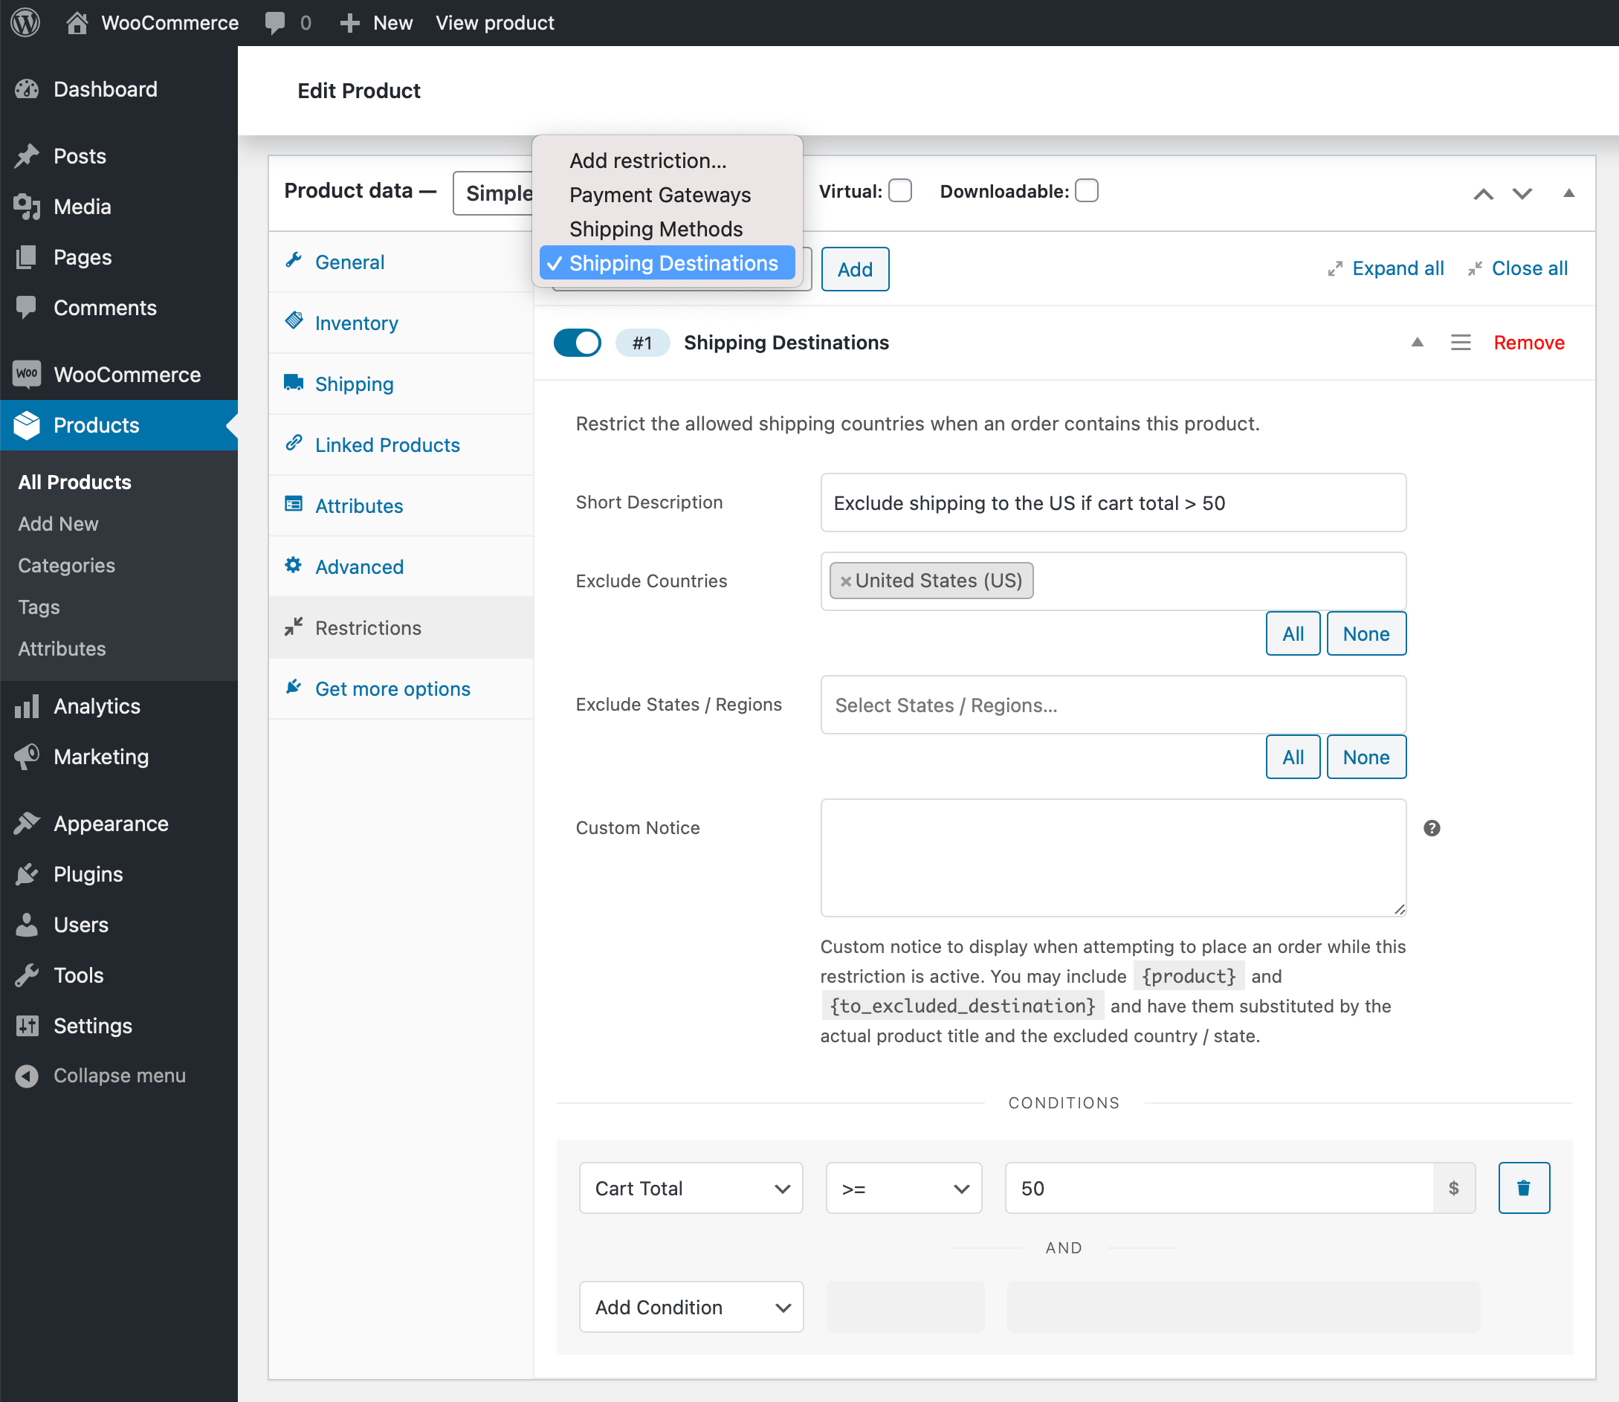Open the General product data tab
Image resolution: width=1619 pixels, height=1402 pixels.
(401, 262)
